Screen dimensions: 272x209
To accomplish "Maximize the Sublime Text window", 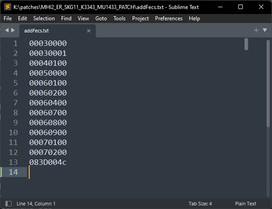I will [241, 7].
